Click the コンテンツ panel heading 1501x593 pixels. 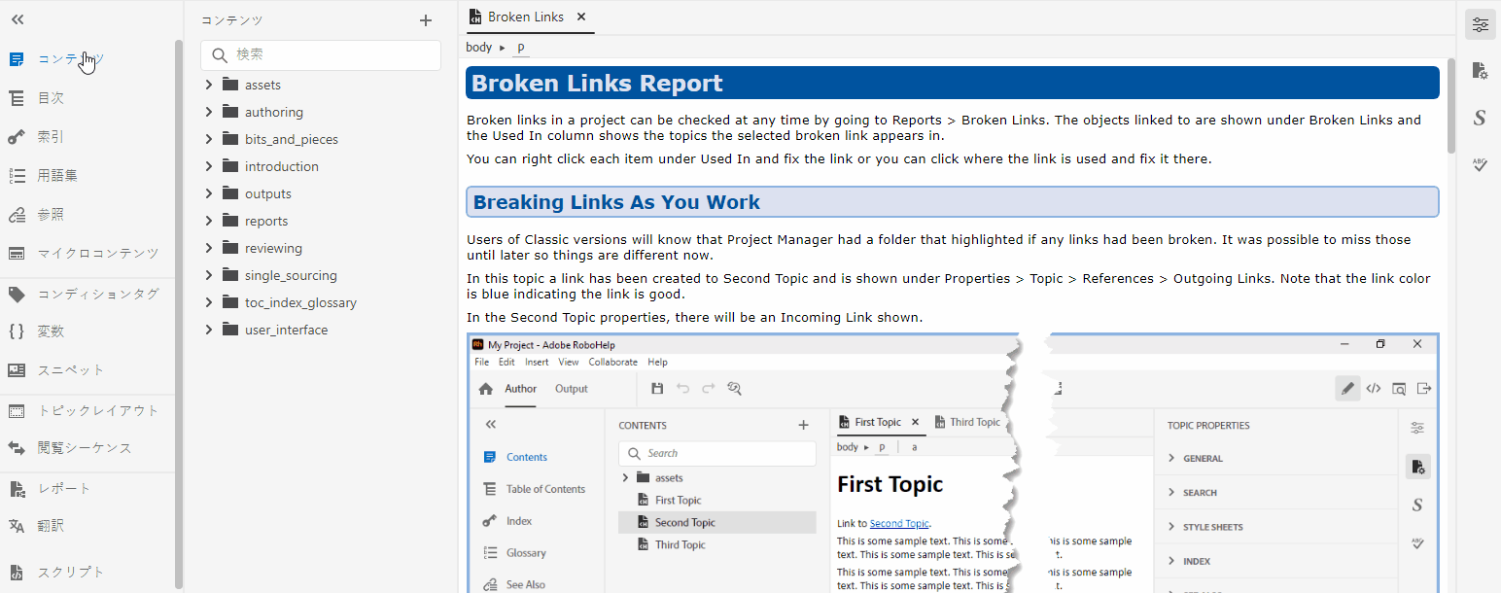click(231, 20)
